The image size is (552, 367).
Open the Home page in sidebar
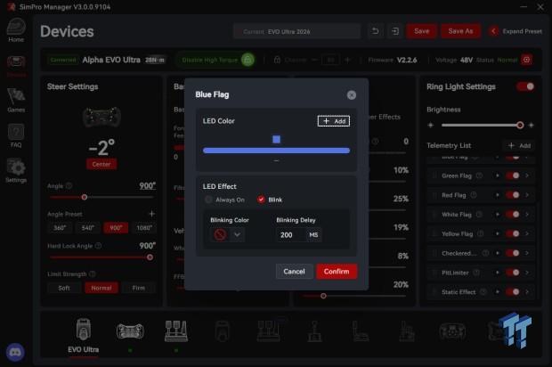(x=16, y=30)
